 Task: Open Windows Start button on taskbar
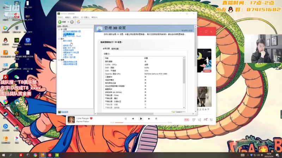pyautogui.click(x=3, y=155)
